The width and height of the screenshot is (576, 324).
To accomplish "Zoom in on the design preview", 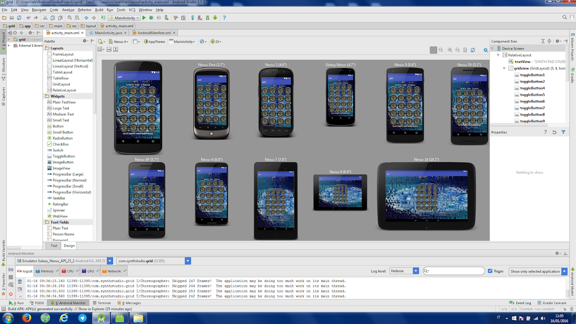I will pos(450,50).
